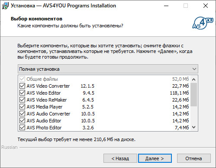Click the 52,0 Мб size value
Image resolution: width=216 pixels, height=168 pixels.
tap(181, 79)
